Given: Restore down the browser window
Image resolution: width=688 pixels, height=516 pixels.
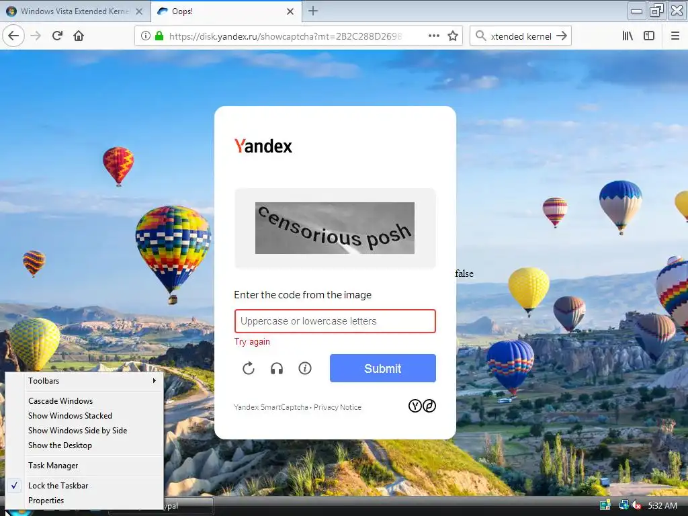Looking at the screenshot, I should pos(657,11).
